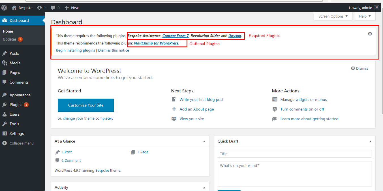Click the What's on your mind text area

click(x=295, y=174)
